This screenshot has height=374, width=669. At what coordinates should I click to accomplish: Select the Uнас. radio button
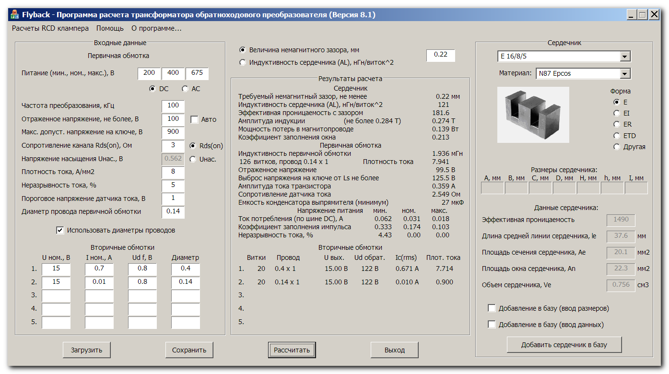(x=193, y=159)
